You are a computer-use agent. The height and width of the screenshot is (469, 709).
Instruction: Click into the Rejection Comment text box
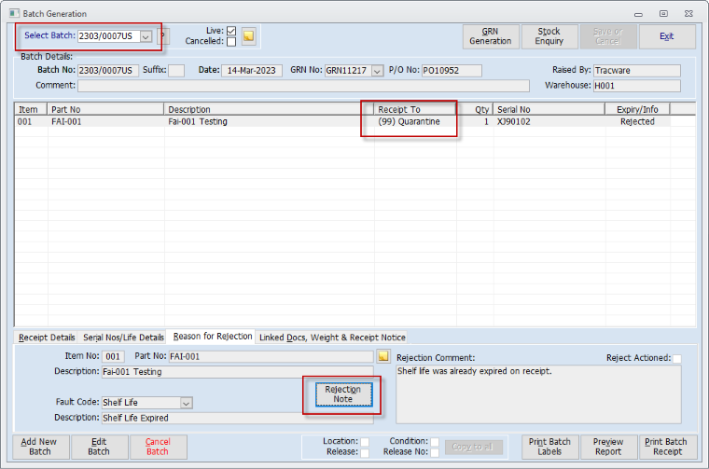coord(537,392)
